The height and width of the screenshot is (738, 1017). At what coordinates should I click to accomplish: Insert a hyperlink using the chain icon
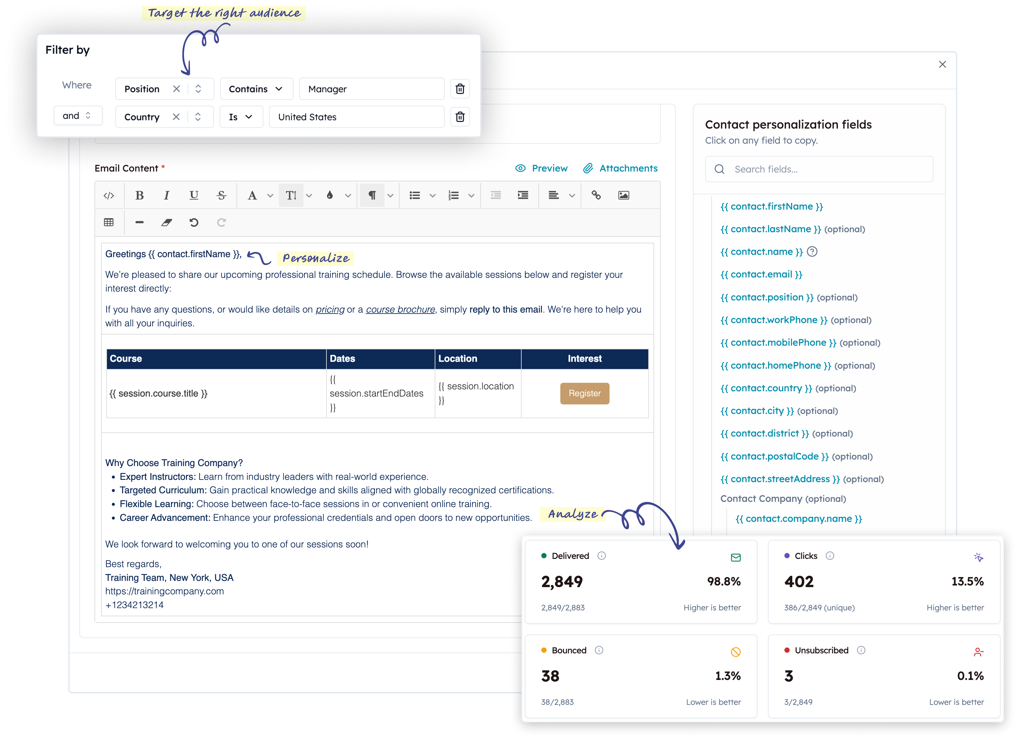[x=596, y=195]
